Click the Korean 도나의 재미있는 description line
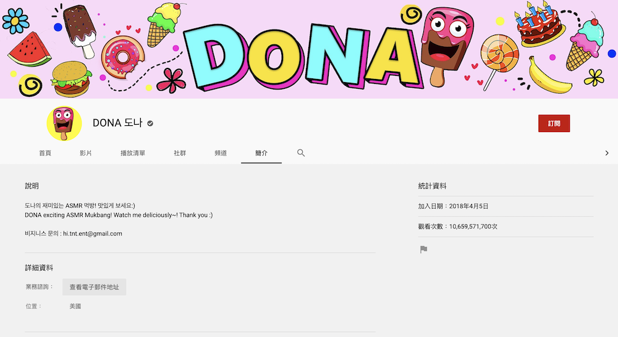This screenshot has width=618, height=337. coord(80,206)
